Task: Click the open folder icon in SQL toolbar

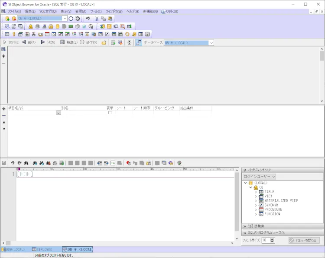Action: 104,43
